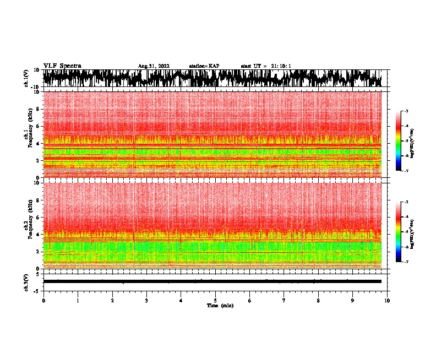This screenshot has height=337, width=436.
Task: Click the ch.2 spectrogram color scale bar
Action: pyautogui.click(x=398, y=232)
